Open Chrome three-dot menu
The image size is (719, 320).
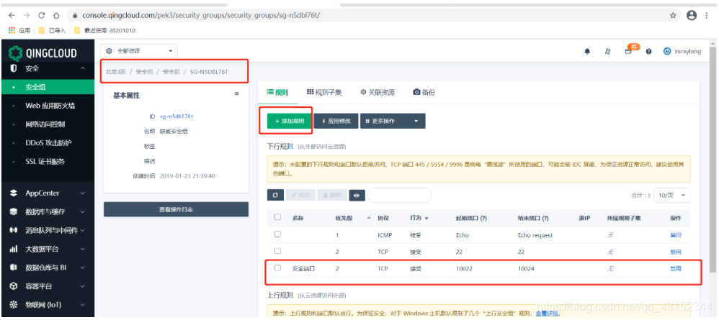tap(708, 15)
